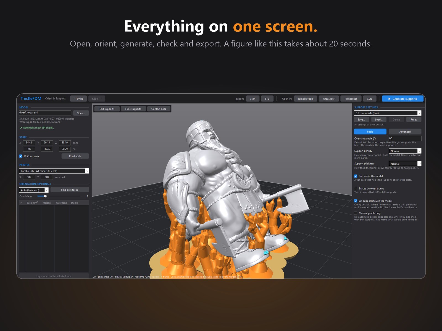The image size is (442, 331).
Task: Click Reset scale button
Action: tap(75, 156)
